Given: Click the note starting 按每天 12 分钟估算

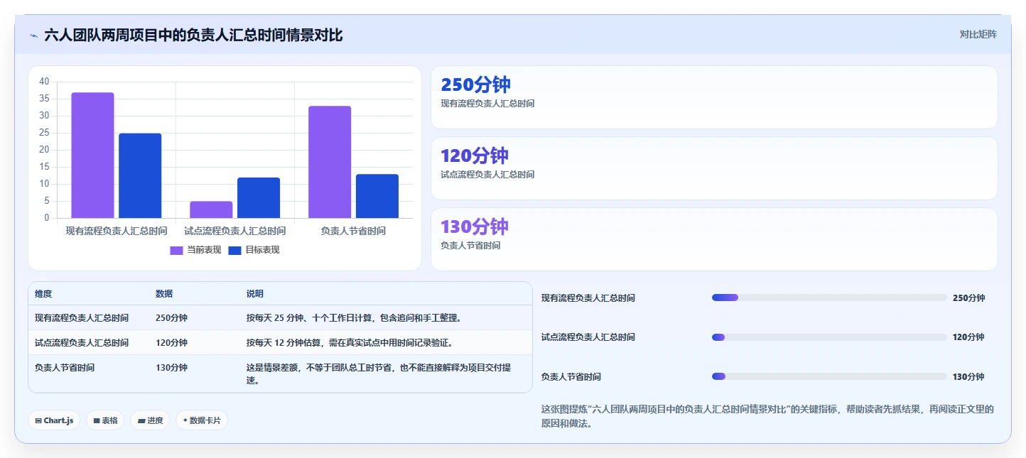Looking at the screenshot, I should click(350, 343).
